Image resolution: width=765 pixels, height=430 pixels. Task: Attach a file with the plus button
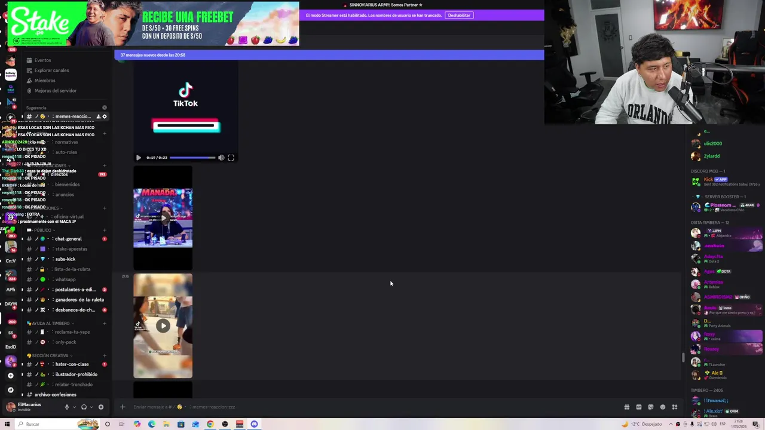pyautogui.click(x=123, y=407)
